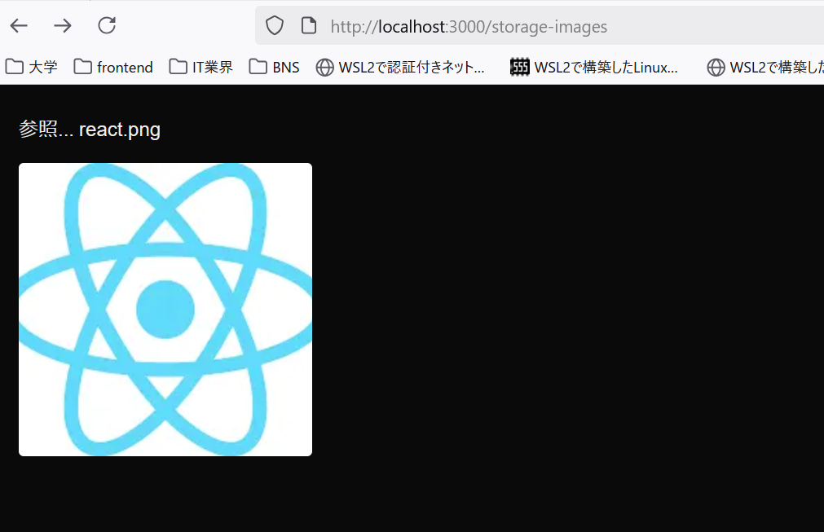Open tracking protection shield info
Image resolution: width=824 pixels, height=532 pixels.
click(x=275, y=26)
